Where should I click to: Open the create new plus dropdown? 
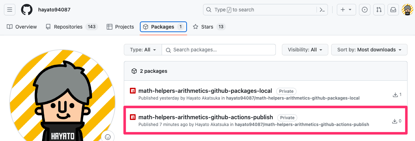[x=346, y=10]
